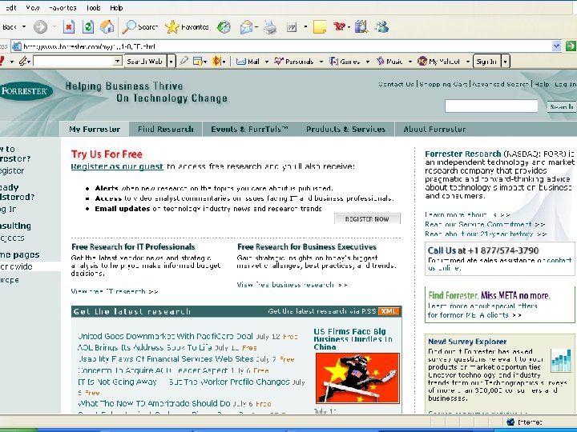Screen dimensions: 577x432
Task: Click the green Go arrow button
Action: click(x=571, y=46)
